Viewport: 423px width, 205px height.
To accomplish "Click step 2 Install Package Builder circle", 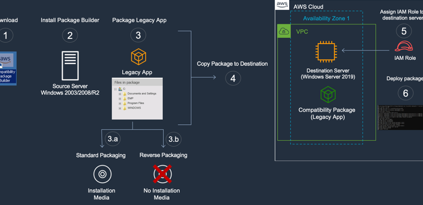I will 70,35.
